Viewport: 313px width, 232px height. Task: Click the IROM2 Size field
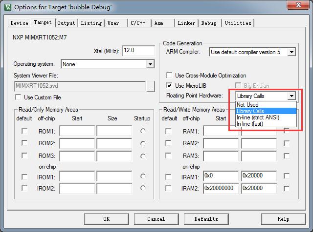coord(114,189)
